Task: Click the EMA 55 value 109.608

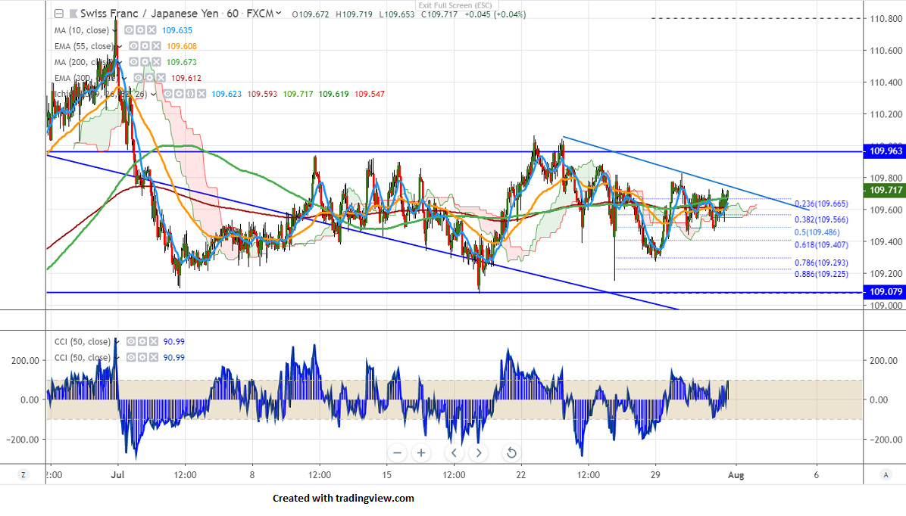Action: tap(182, 46)
